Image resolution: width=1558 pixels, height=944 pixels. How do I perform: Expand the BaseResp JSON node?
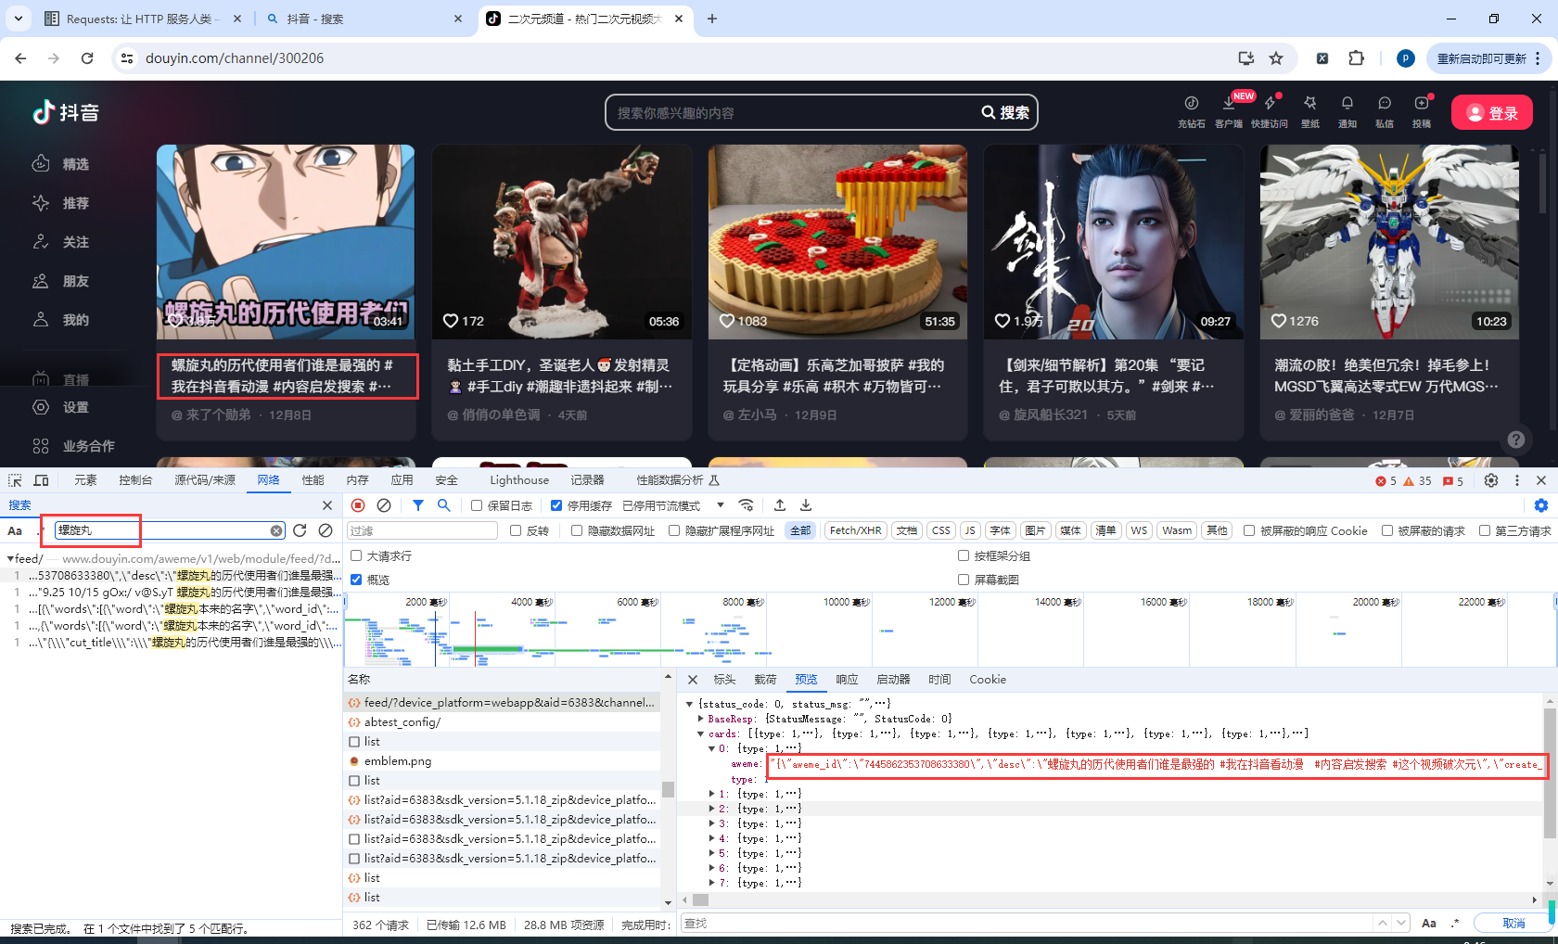[x=701, y=719]
